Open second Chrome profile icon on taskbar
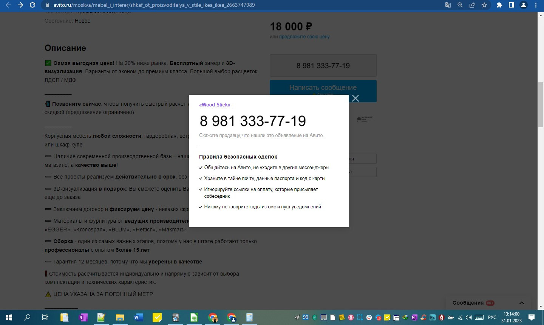This screenshot has width=544, height=325. [x=231, y=317]
